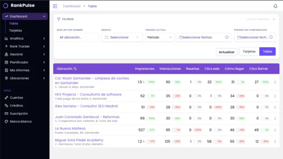The height and width of the screenshot is (159, 283).
Task: Open Marca blanca in the sidebar
Action: pos(21,121)
